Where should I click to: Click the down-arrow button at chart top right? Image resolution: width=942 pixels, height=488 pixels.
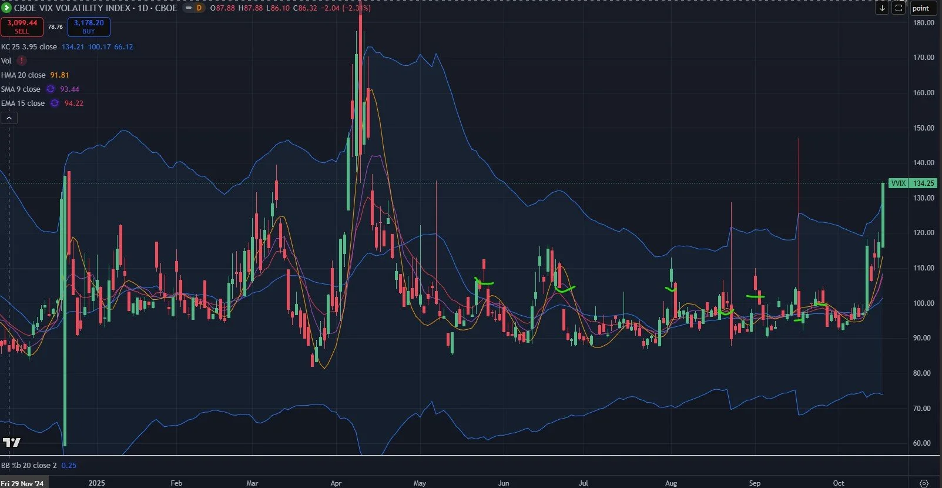882,8
